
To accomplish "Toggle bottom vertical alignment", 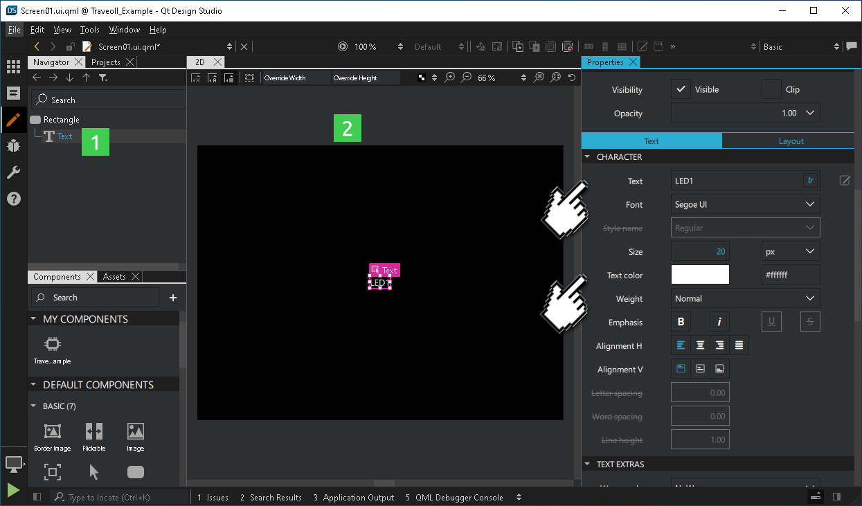I will coord(719,368).
